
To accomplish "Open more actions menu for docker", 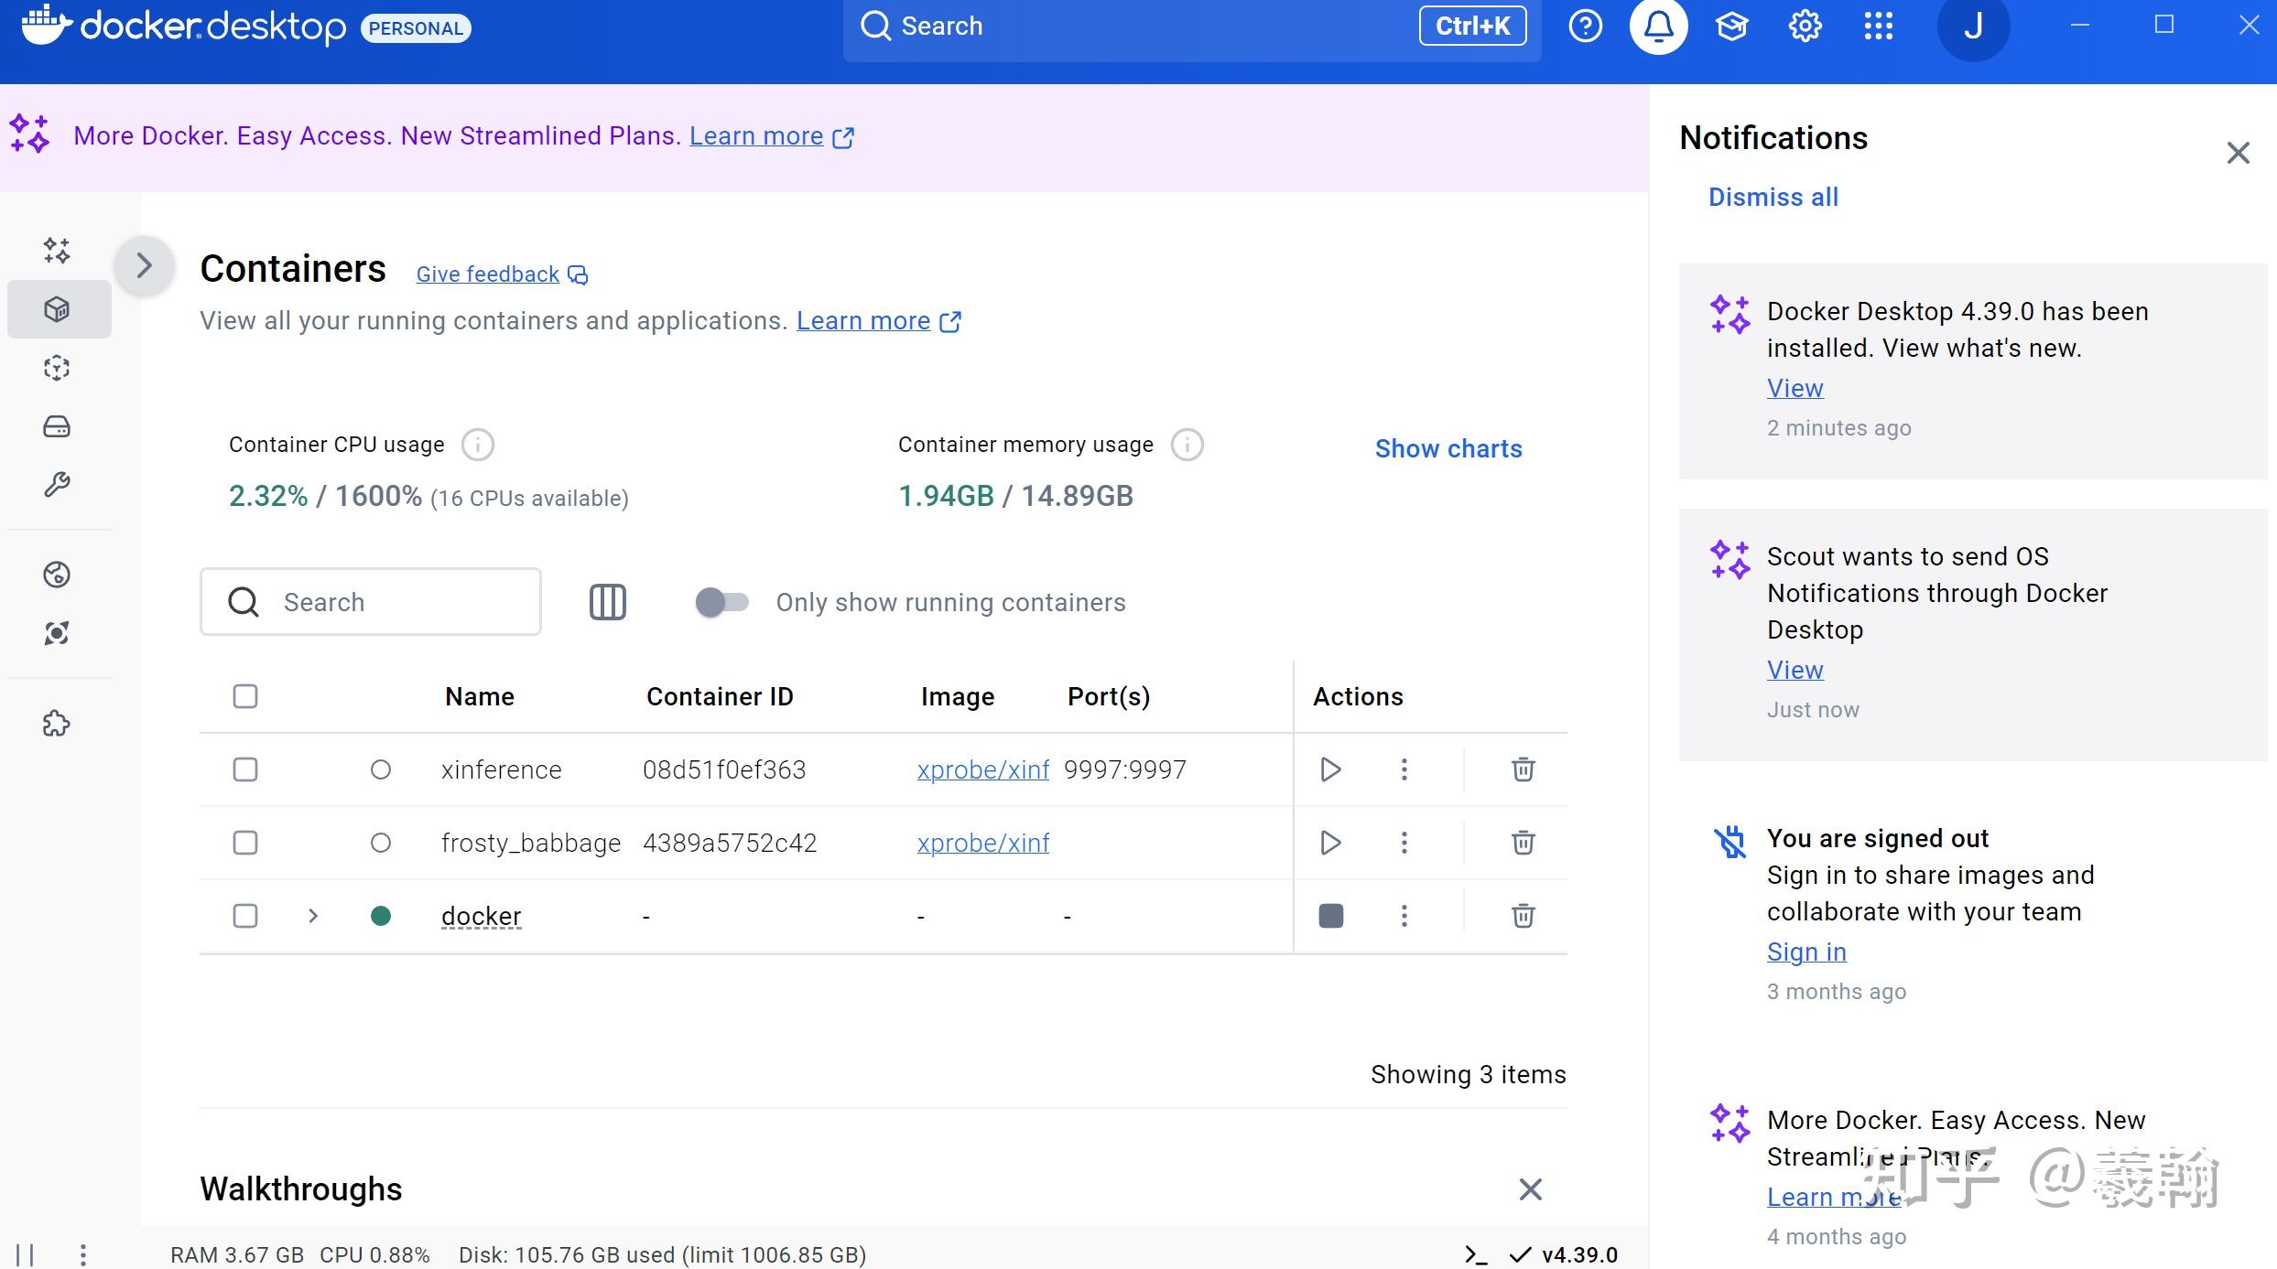I will [x=1404, y=916].
